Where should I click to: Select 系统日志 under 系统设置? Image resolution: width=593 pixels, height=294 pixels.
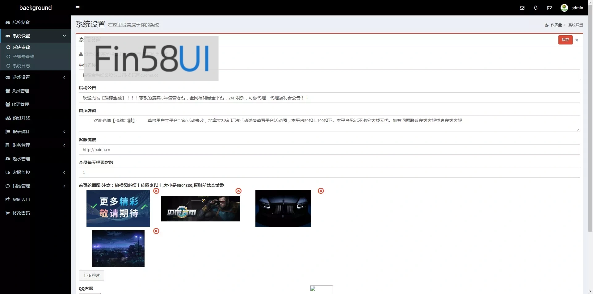pyautogui.click(x=22, y=66)
